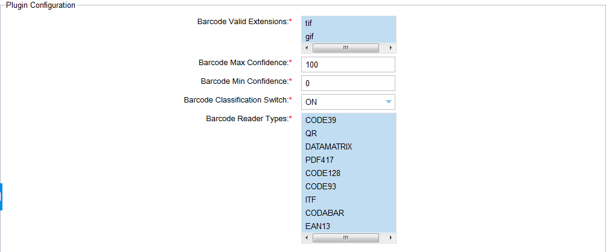Click the reader types horizontal scrollbar thumb

coord(346,238)
